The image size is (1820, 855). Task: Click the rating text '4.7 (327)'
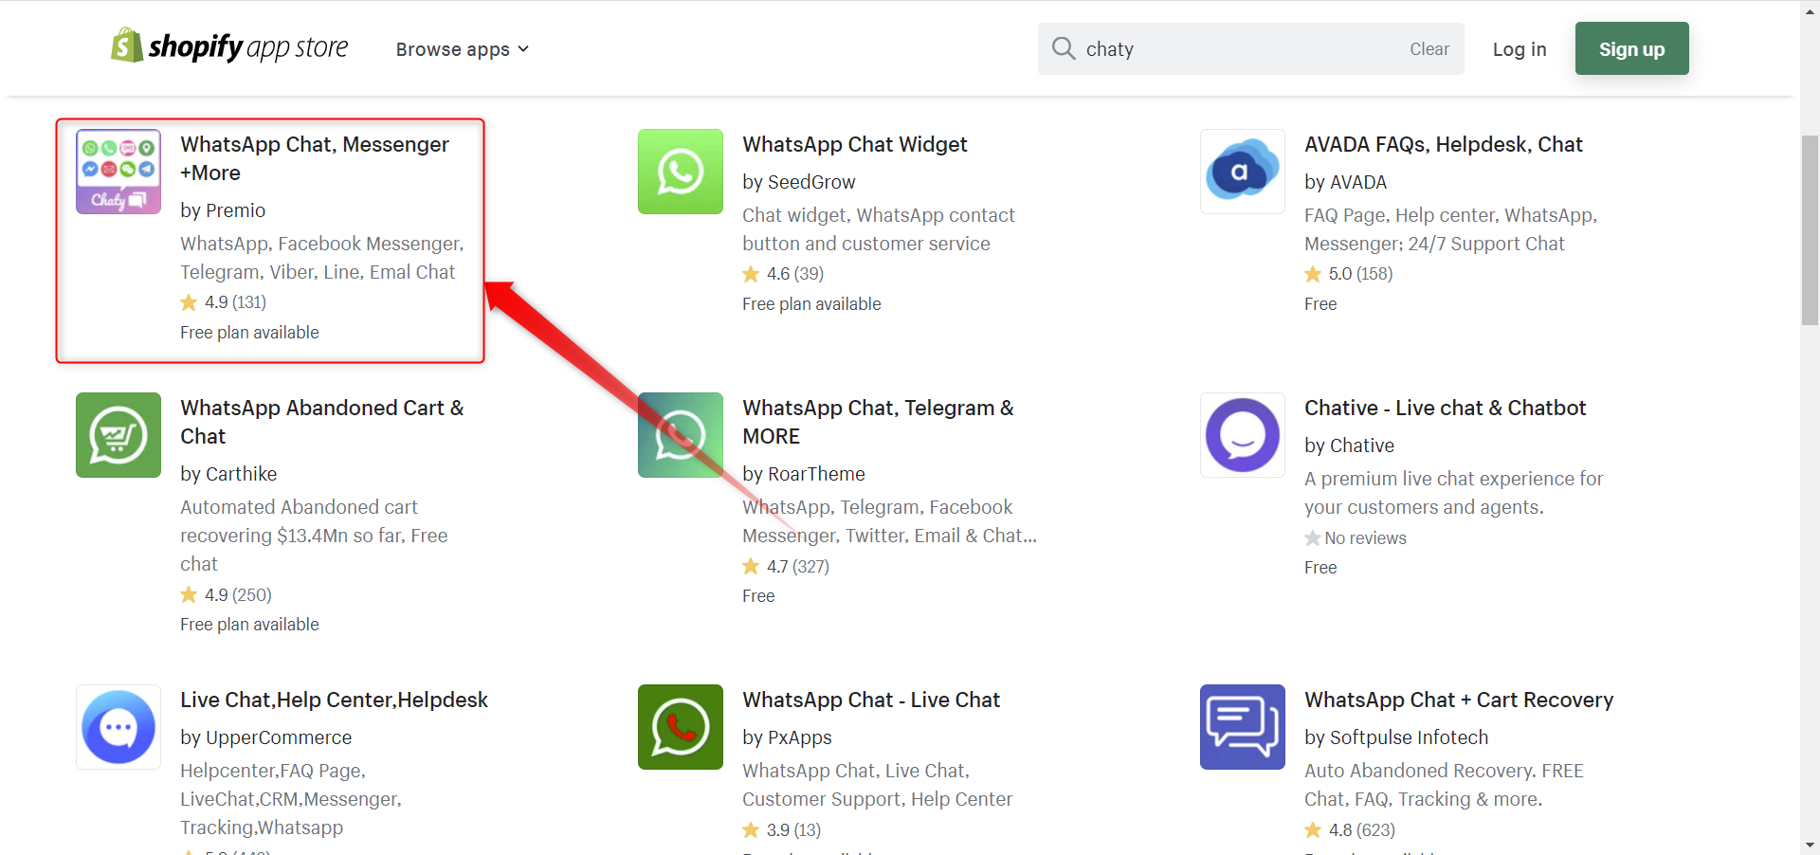pos(797,567)
